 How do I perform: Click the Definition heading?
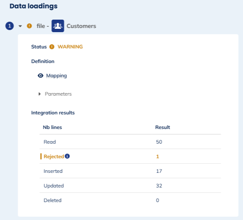(43, 61)
